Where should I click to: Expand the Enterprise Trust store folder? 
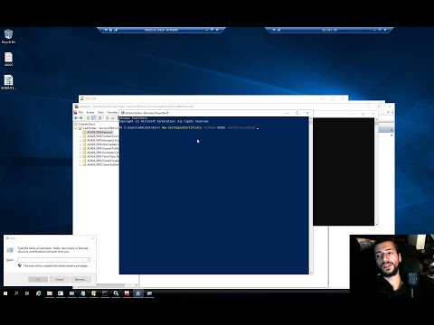coord(80,140)
